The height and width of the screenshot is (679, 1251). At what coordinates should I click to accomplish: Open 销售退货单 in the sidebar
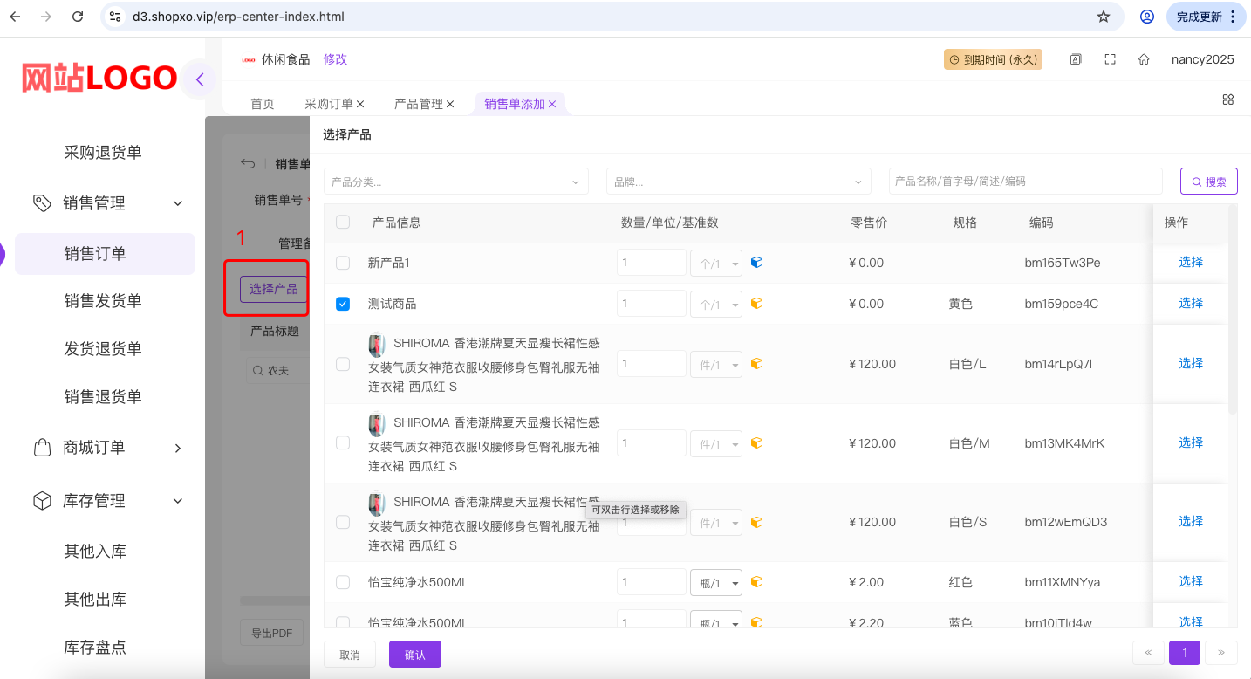click(x=103, y=397)
